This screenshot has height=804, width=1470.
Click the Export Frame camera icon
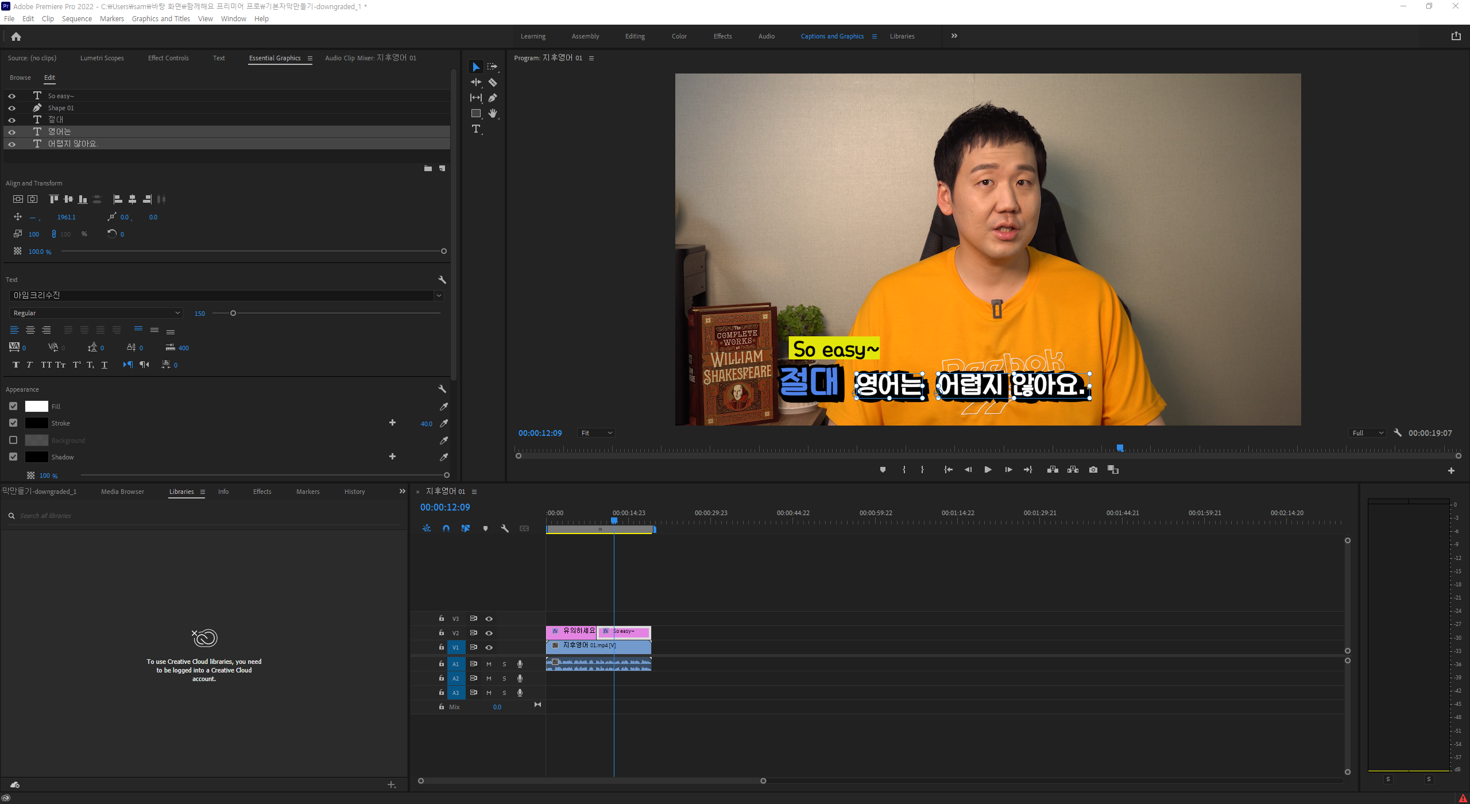[1093, 470]
